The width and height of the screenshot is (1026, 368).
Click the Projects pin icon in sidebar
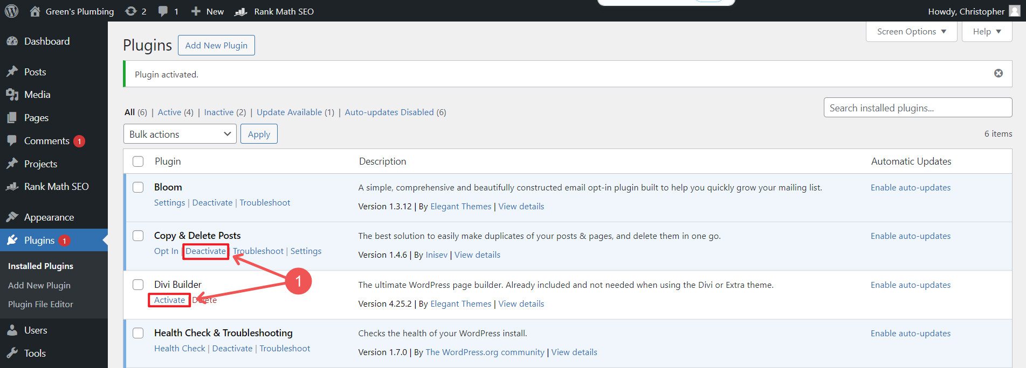(x=12, y=164)
